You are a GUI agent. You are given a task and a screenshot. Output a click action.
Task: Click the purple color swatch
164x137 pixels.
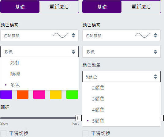tap(6, 95)
